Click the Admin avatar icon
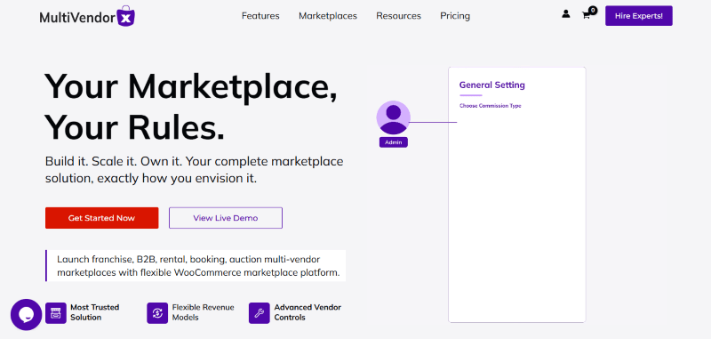The height and width of the screenshot is (339, 711). click(x=393, y=117)
